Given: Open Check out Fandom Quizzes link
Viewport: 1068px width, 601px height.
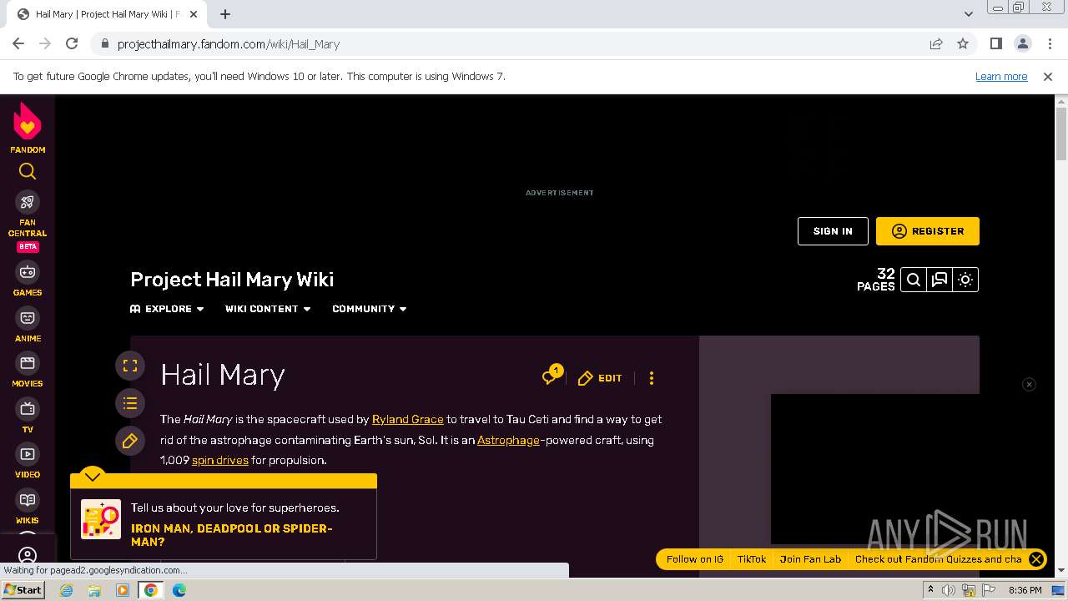Looking at the screenshot, I should (x=939, y=559).
